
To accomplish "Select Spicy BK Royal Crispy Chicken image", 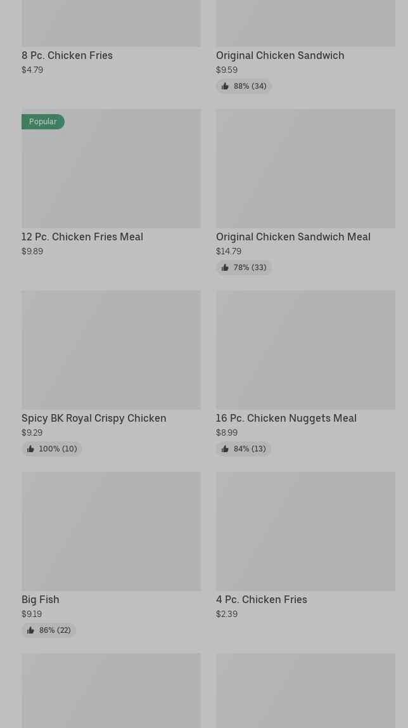I will tap(111, 350).
